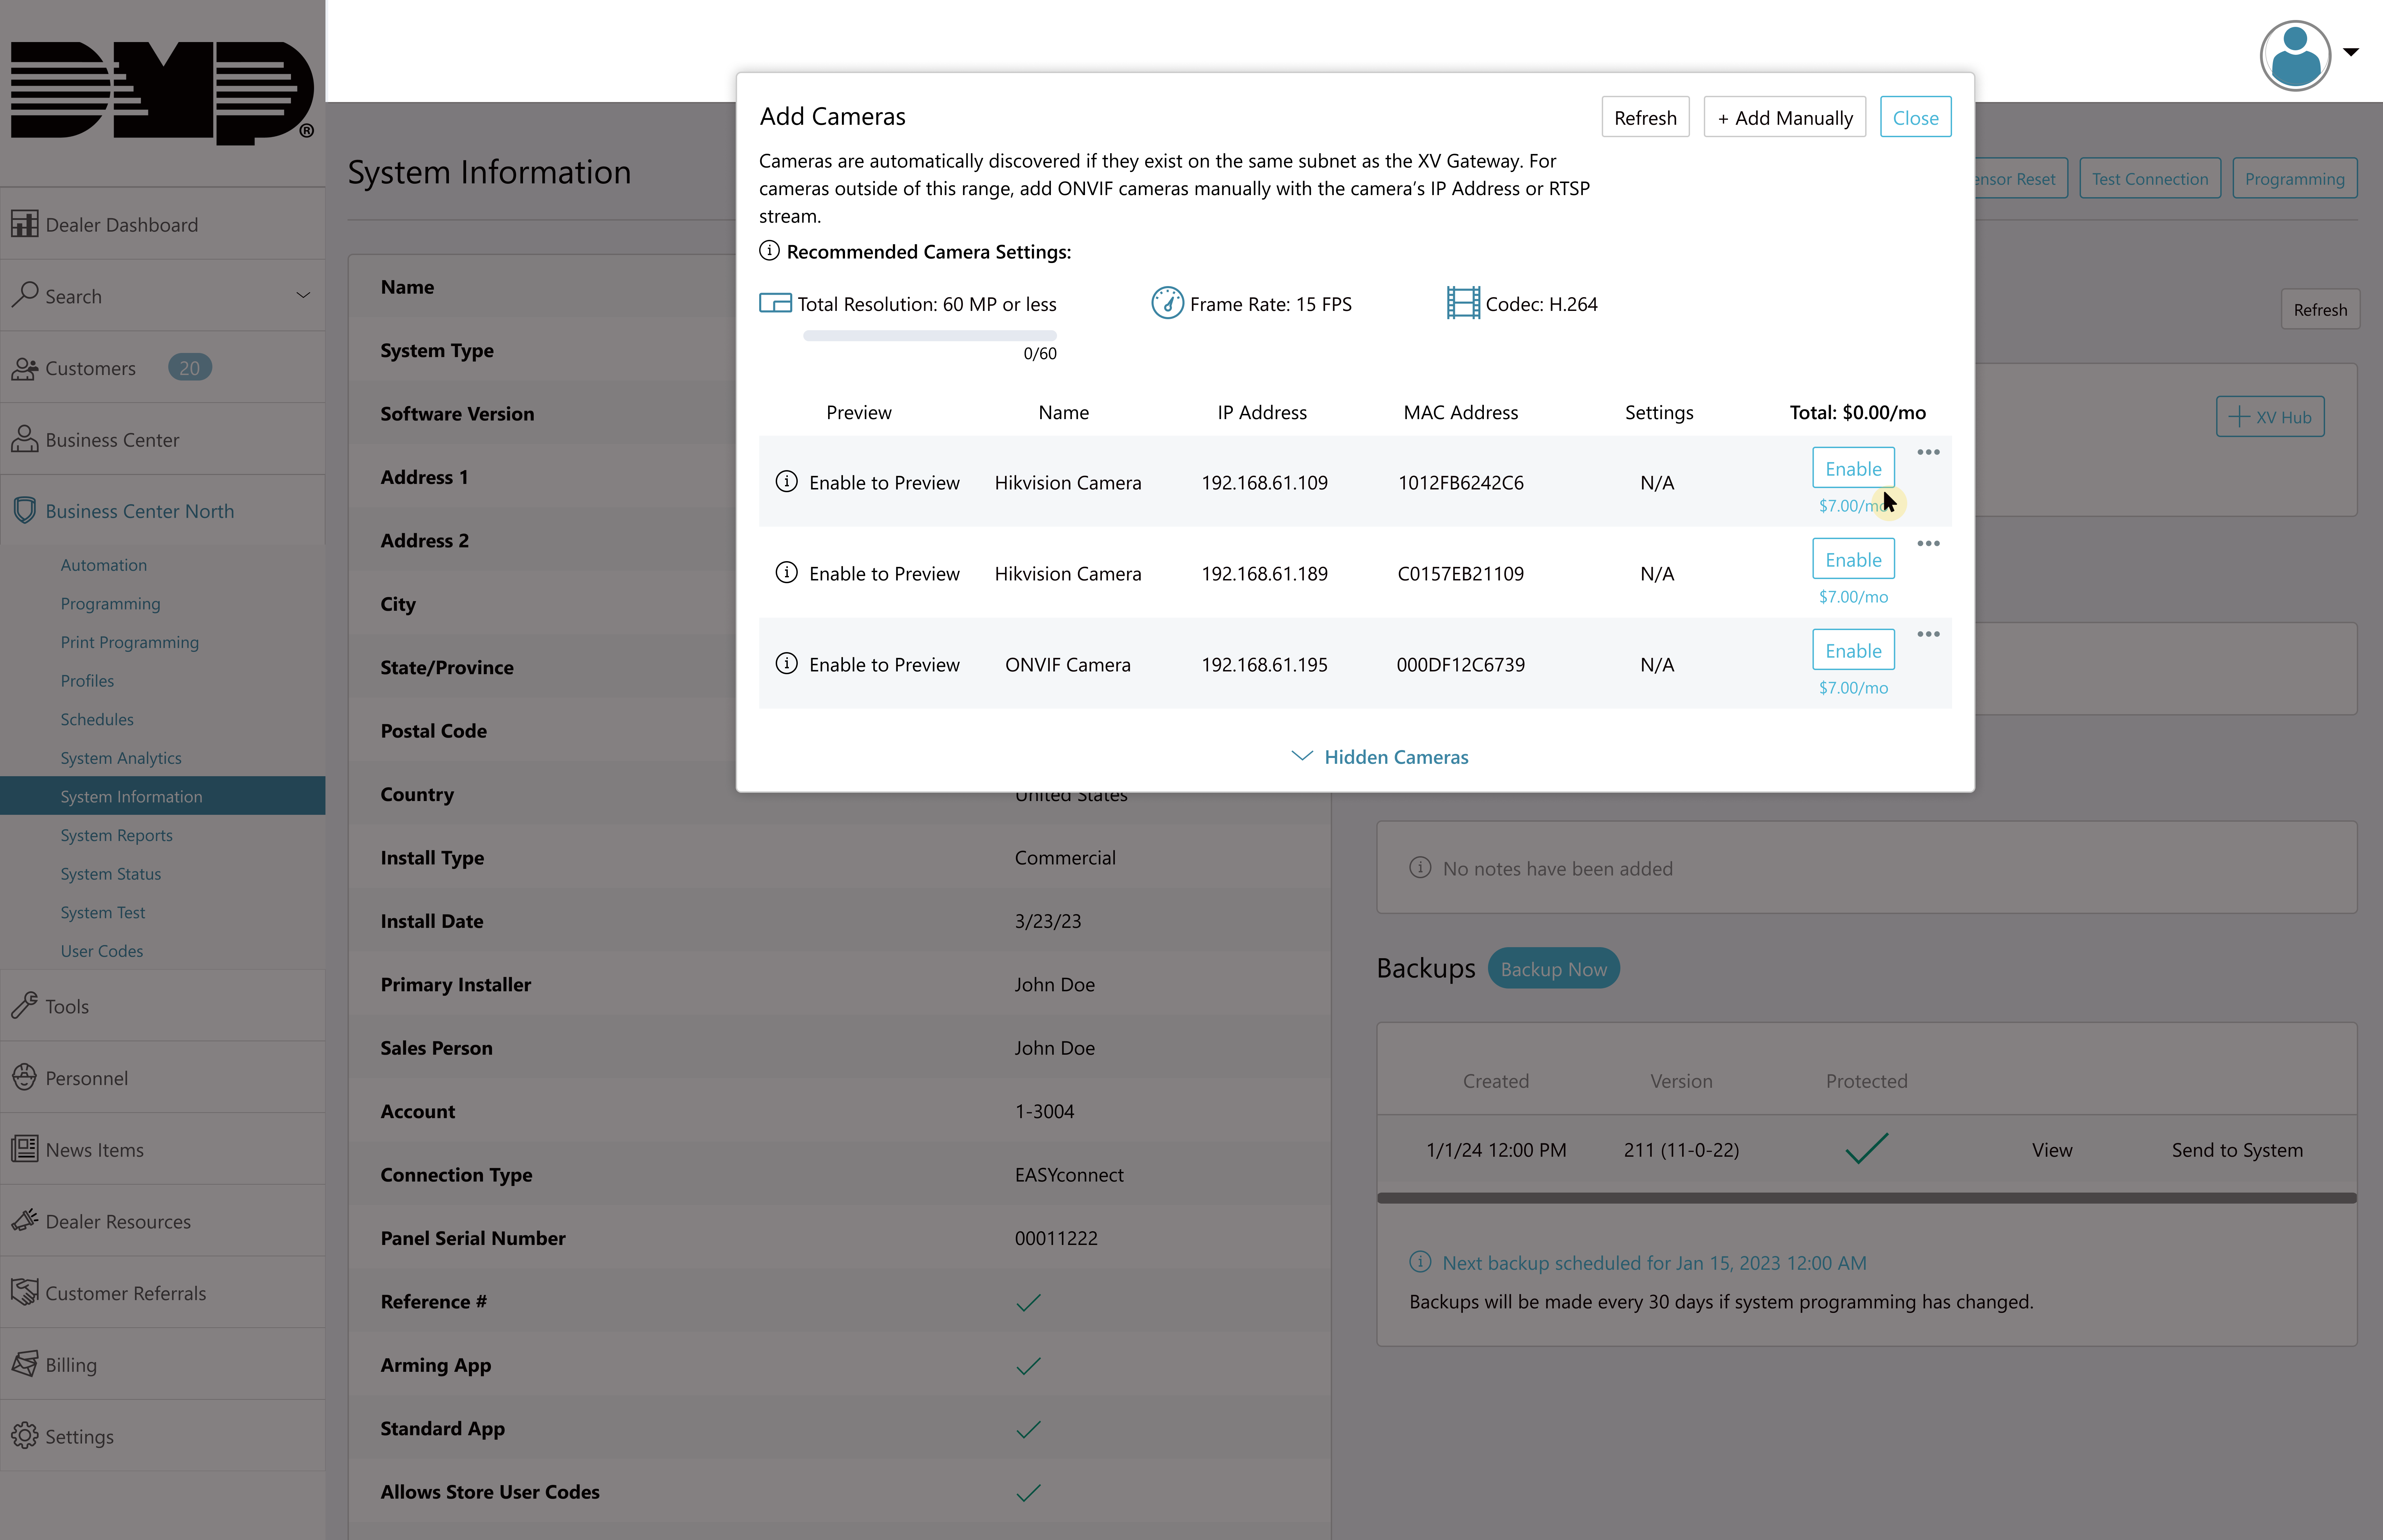The image size is (2383, 1540).
Task: Open System Analytics page
Action: point(121,758)
